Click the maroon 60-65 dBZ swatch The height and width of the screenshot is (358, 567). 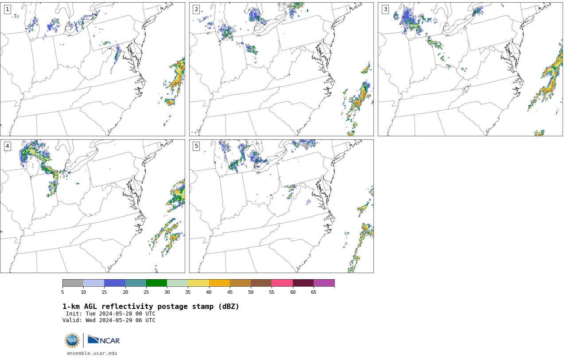coord(303,283)
